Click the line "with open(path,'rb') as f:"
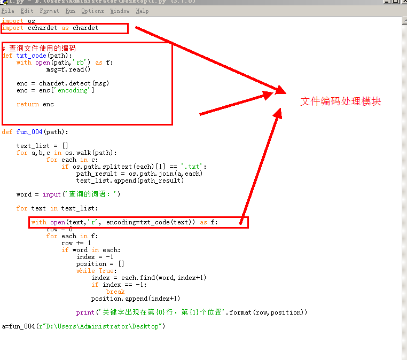The image size is (407, 360). tap(65, 62)
